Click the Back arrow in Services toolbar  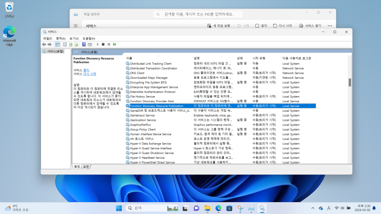[x=44, y=44]
